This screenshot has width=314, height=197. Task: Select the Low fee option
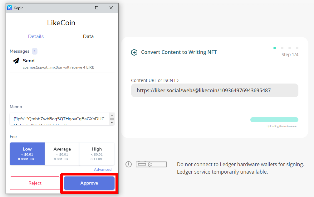coord(27,154)
